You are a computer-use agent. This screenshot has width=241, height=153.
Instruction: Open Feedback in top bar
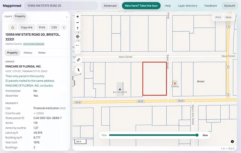[x=210, y=6]
